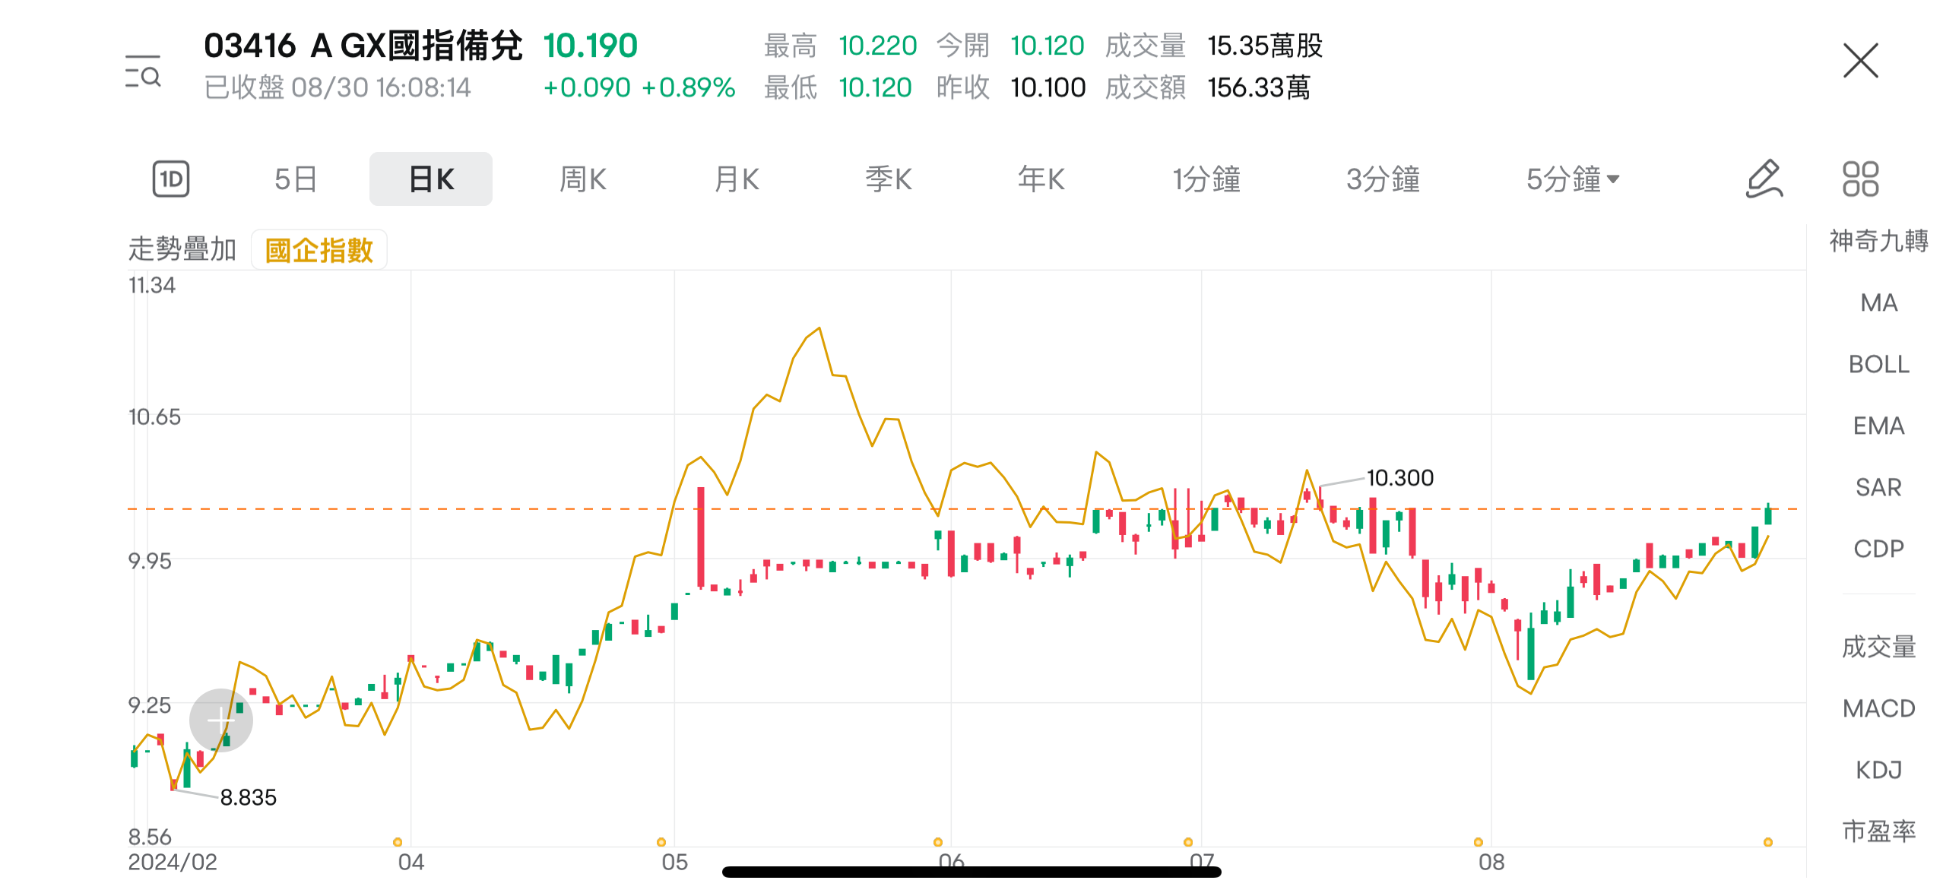
Task: Open the stock search list icon
Action: click(143, 71)
